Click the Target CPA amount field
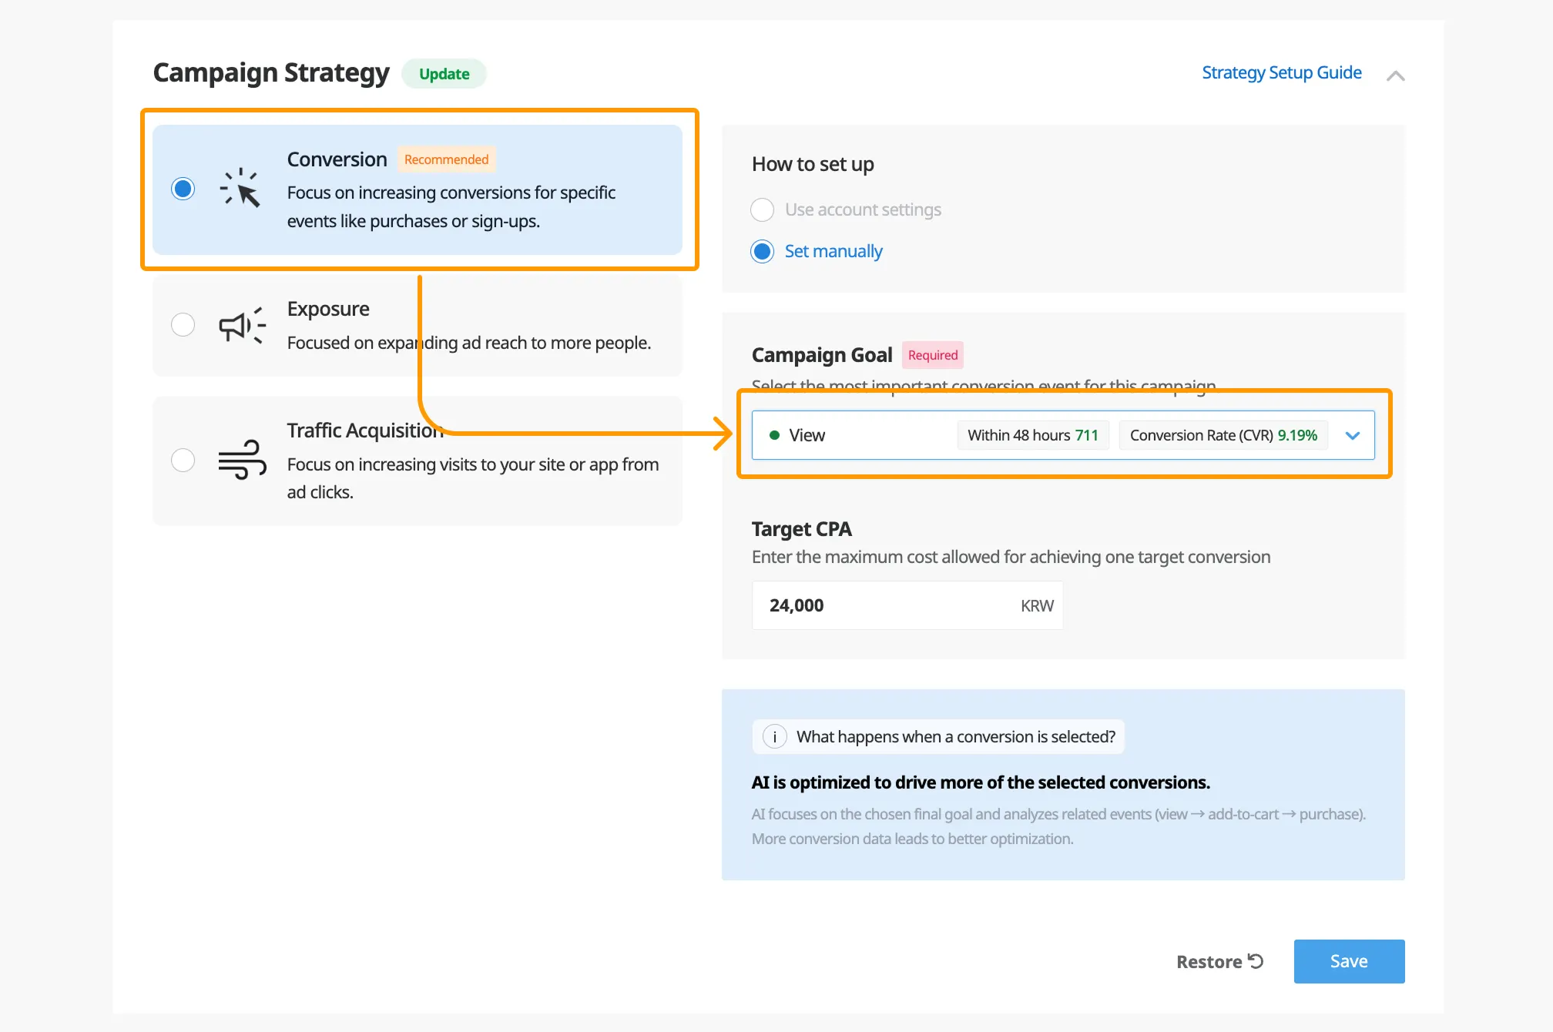Viewport: 1553px width, 1032px height. point(886,605)
